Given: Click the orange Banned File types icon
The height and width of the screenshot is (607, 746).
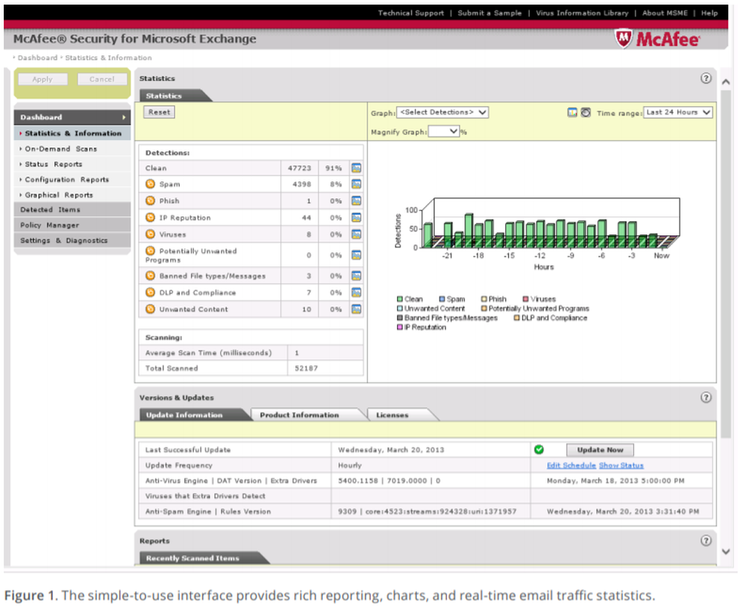Looking at the screenshot, I should tap(151, 276).
